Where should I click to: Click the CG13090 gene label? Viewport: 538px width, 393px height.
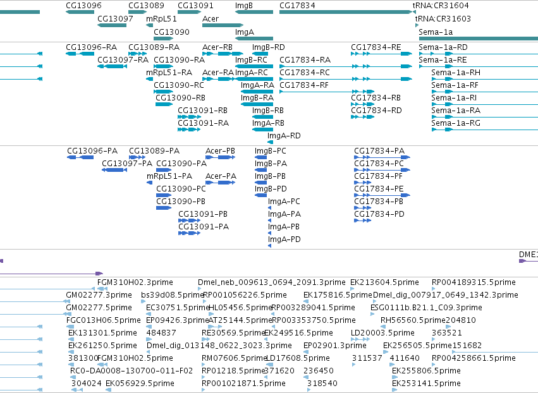[x=171, y=32]
